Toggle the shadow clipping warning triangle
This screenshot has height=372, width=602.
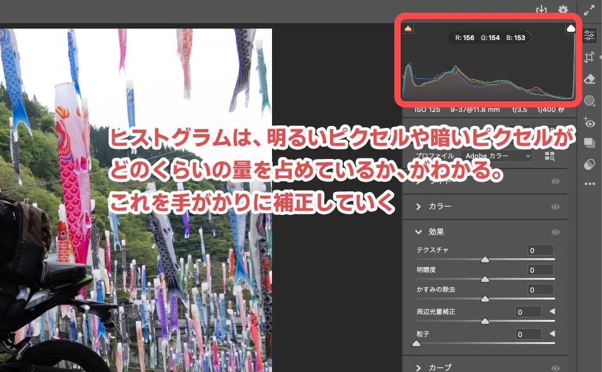pos(408,29)
